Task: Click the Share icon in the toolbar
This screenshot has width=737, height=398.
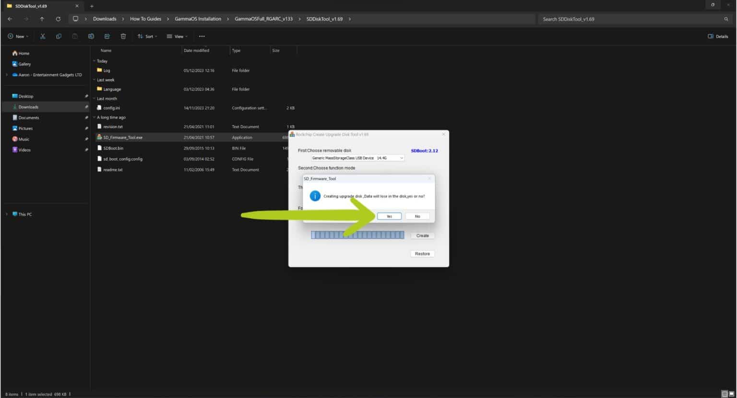Action: tap(107, 36)
